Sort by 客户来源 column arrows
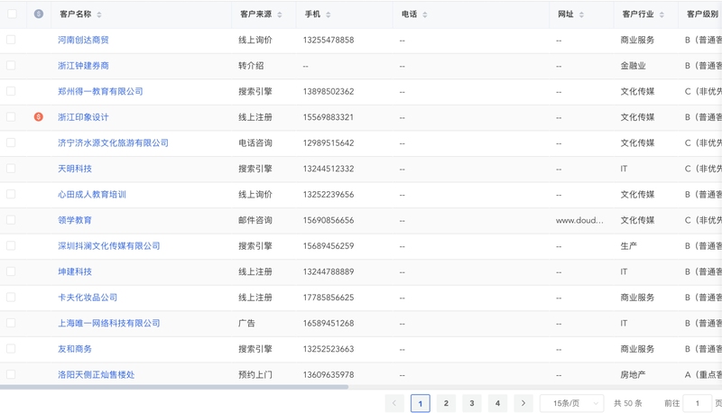Image resolution: width=722 pixels, height=413 pixels. coord(280,14)
